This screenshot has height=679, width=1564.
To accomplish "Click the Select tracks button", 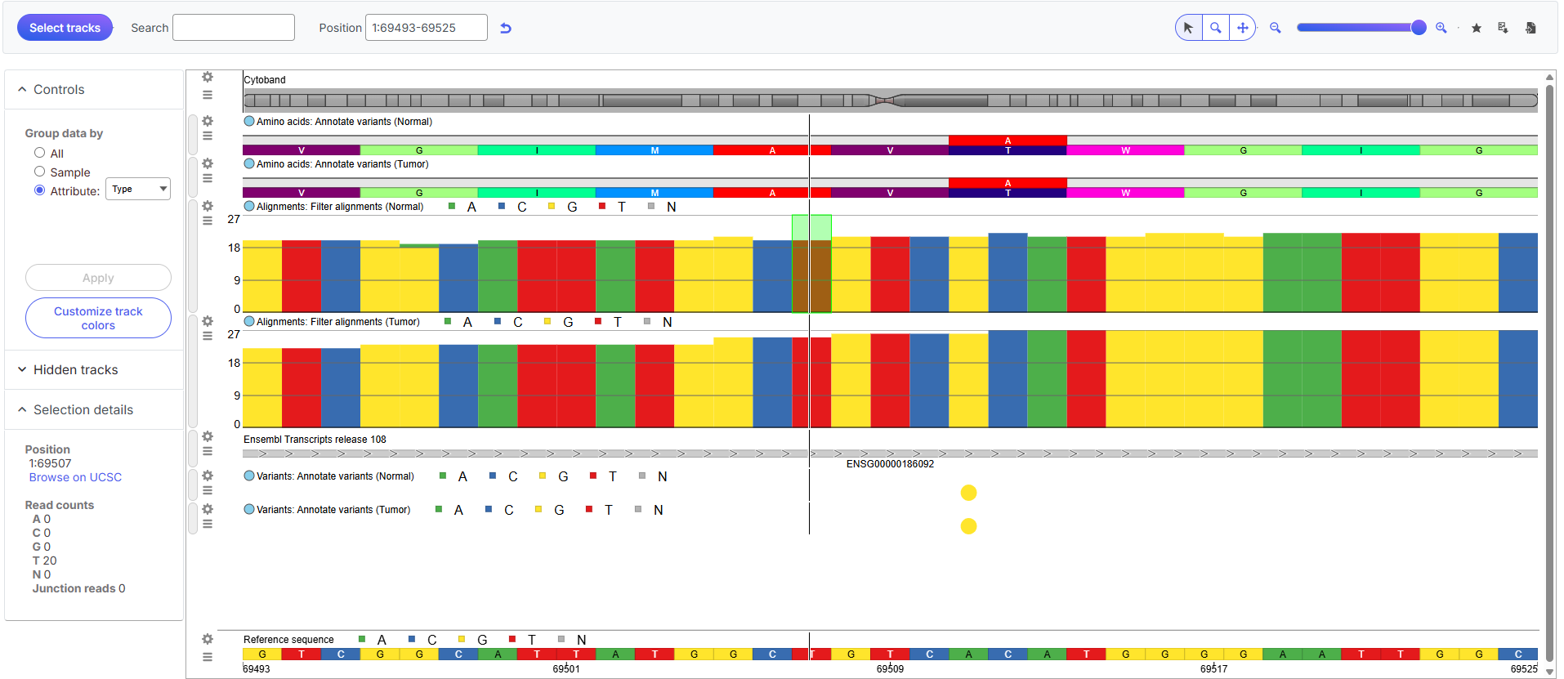I will [65, 28].
